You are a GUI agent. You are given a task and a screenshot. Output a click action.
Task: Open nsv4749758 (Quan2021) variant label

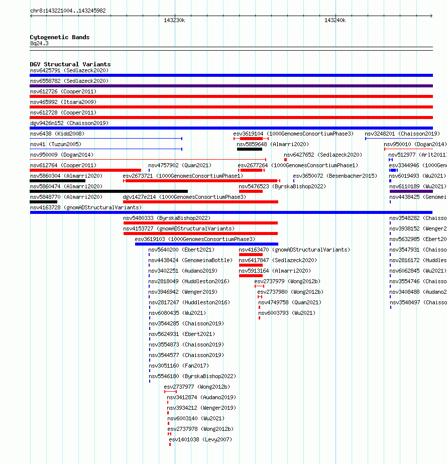pyautogui.click(x=290, y=302)
